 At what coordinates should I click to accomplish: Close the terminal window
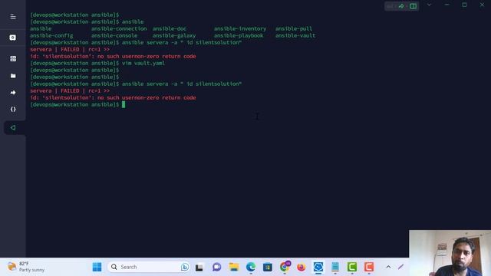point(482,5)
